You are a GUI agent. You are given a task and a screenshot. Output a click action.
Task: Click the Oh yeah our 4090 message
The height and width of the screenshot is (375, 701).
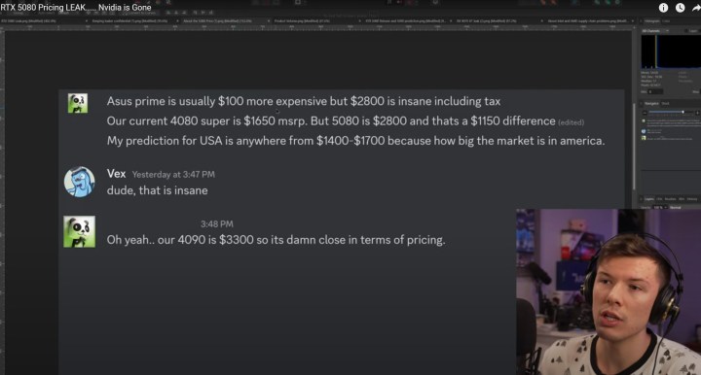(276, 240)
